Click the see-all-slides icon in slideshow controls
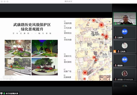The image size is (137, 95). (x=10, y=79)
